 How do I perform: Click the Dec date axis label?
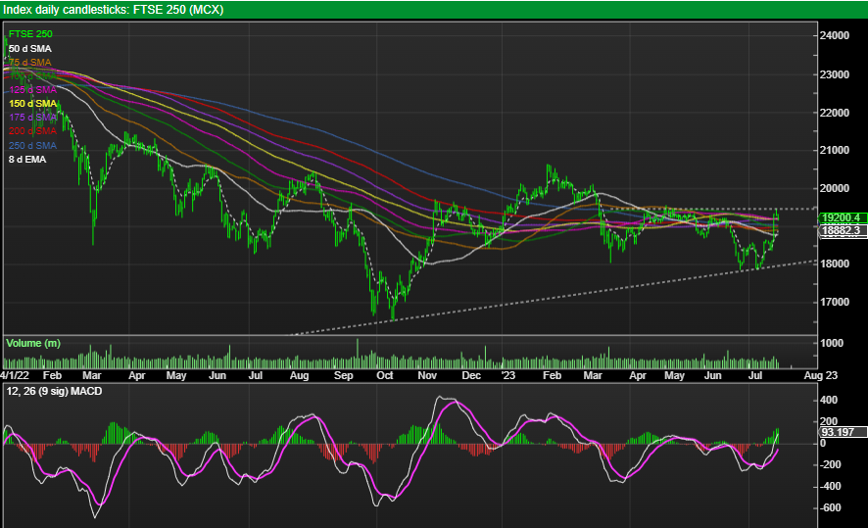[x=471, y=375]
